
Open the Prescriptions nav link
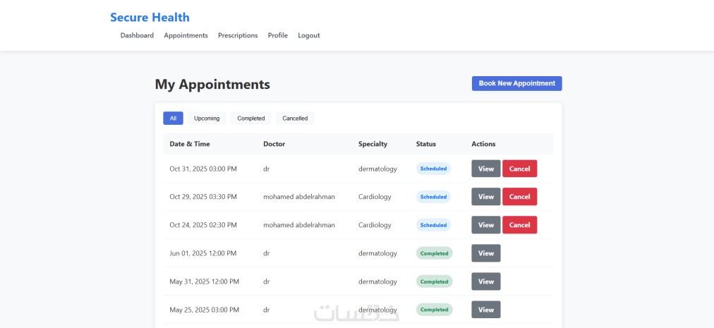238,35
